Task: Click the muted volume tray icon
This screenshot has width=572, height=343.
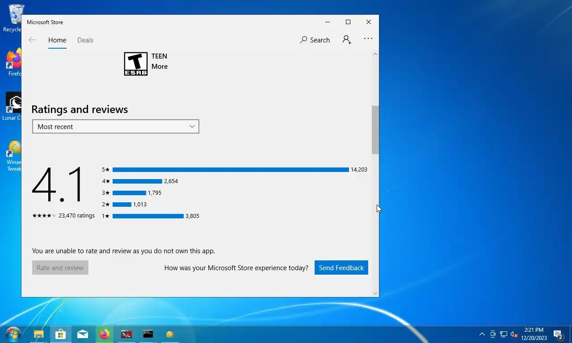Action: point(514,334)
